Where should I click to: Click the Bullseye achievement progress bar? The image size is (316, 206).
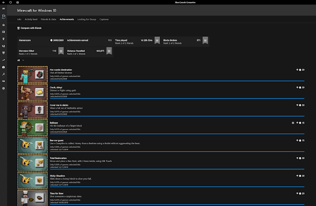(x=177, y=134)
